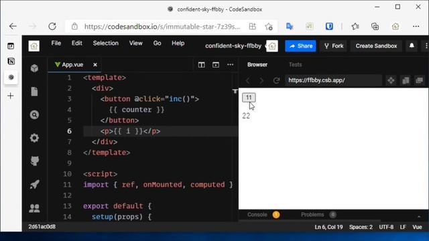Viewport: 429px width, 241px height.
Task: Change language mode Vue
Action: tap(417, 227)
